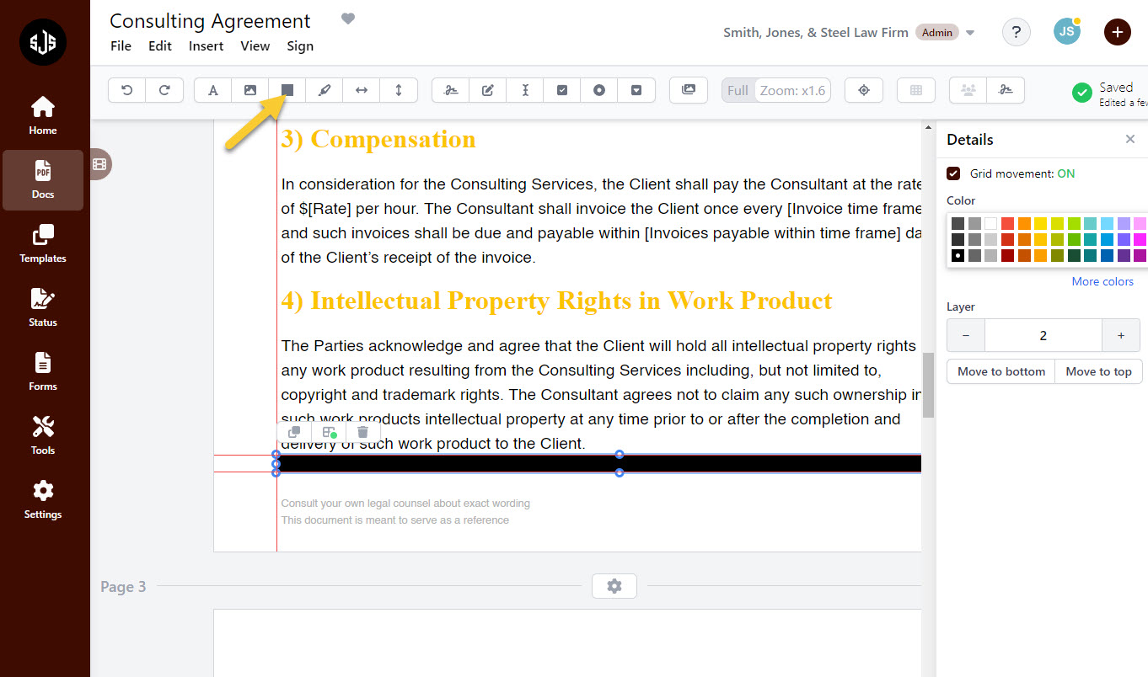Screen dimensions: 1148x677
Task: Delete the selected rectangle with trash icon
Action: pyautogui.click(x=362, y=432)
